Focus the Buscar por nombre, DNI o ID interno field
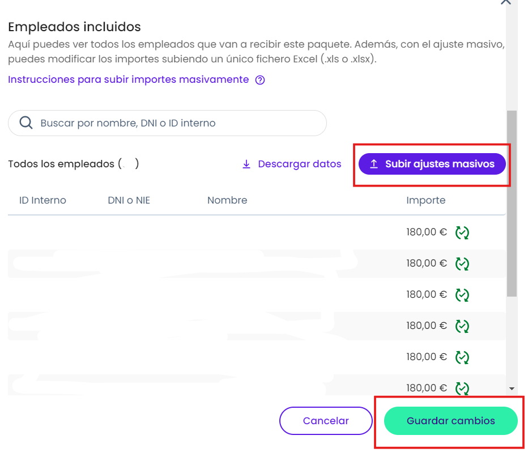 [176, 123]
